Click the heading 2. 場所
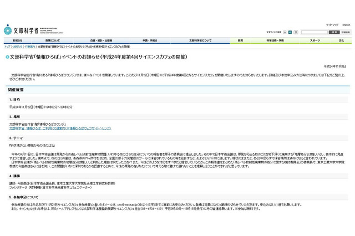 (x=14, y=117)
